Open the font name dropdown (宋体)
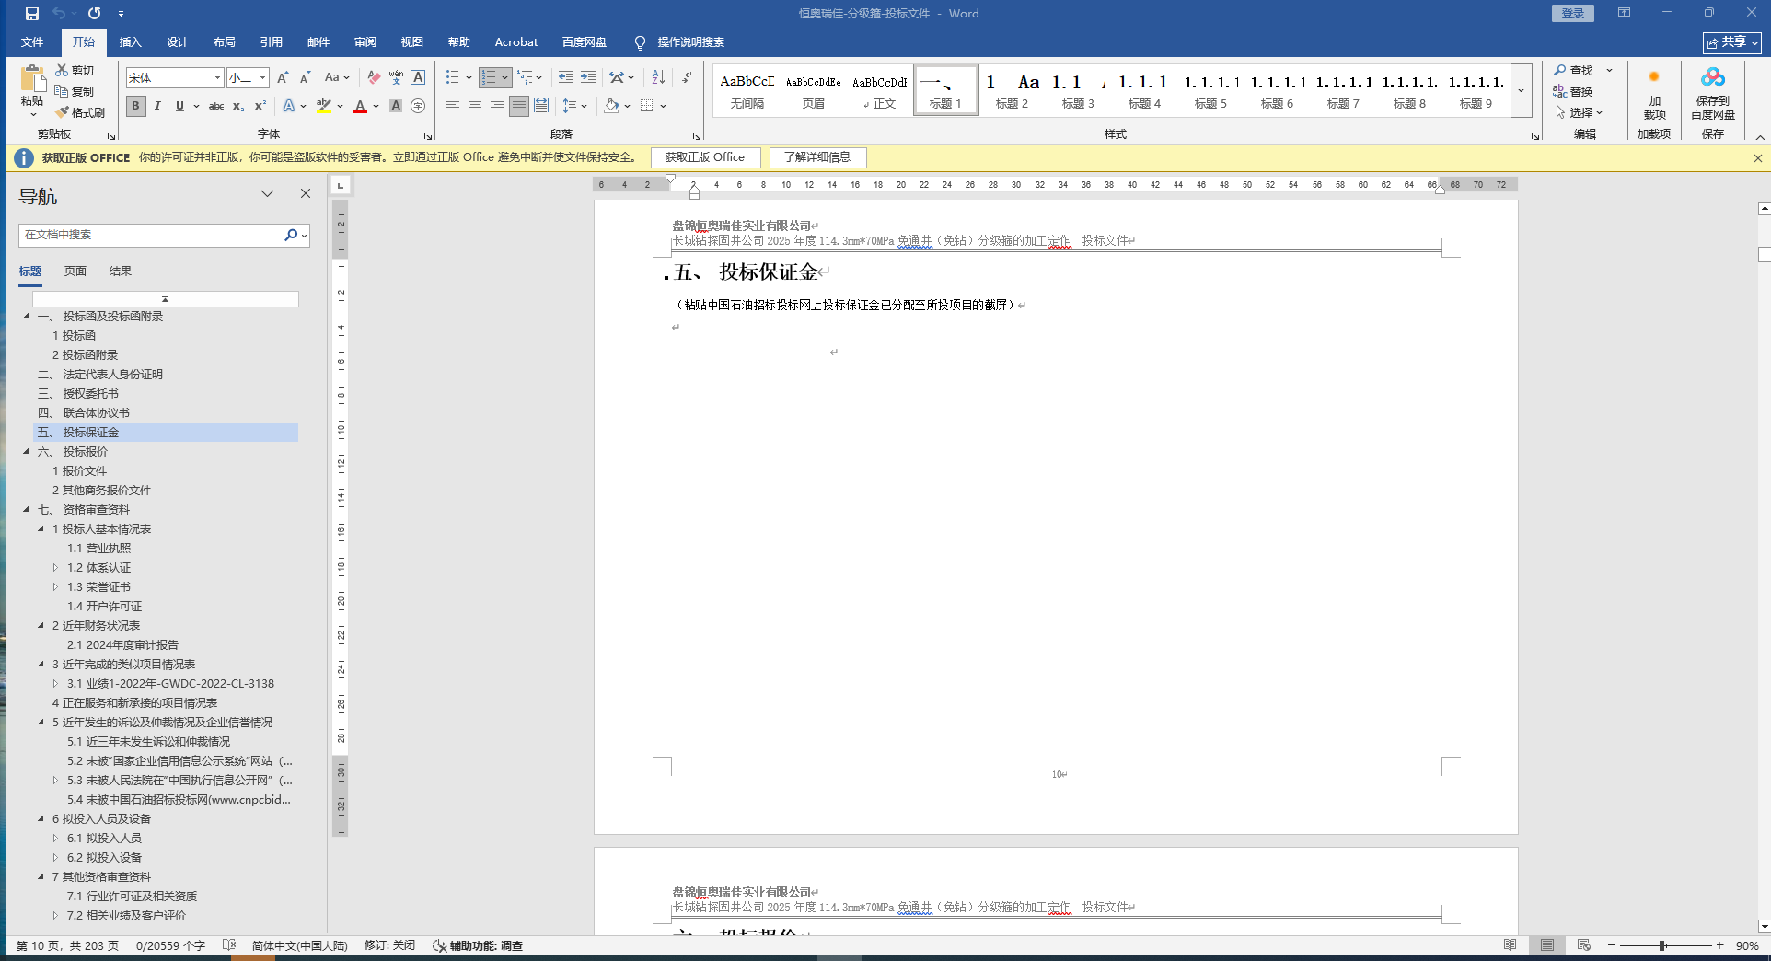This screenshot has height=961, width=1771. coord(217,78)
